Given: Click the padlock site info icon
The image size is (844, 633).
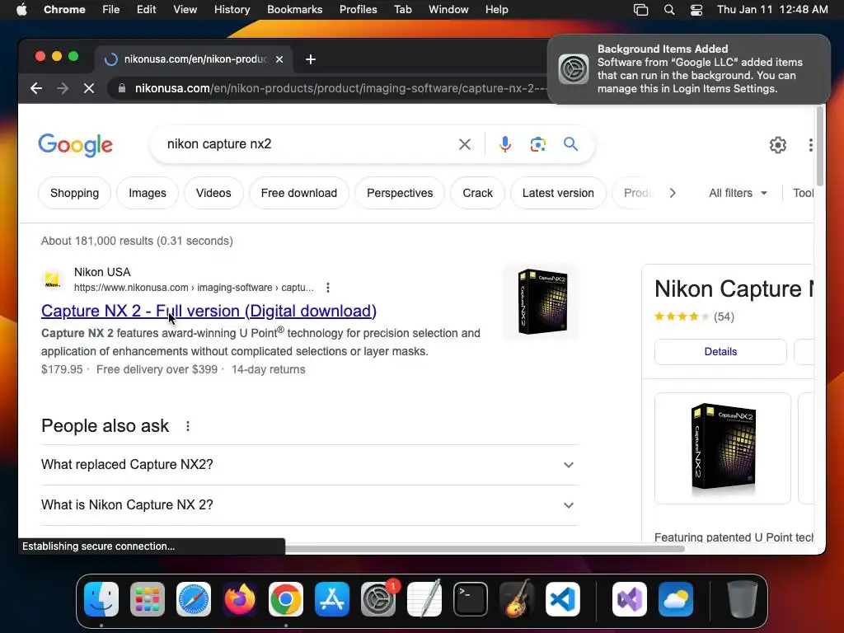Looking at the screenshot, I should click(122, 88).
